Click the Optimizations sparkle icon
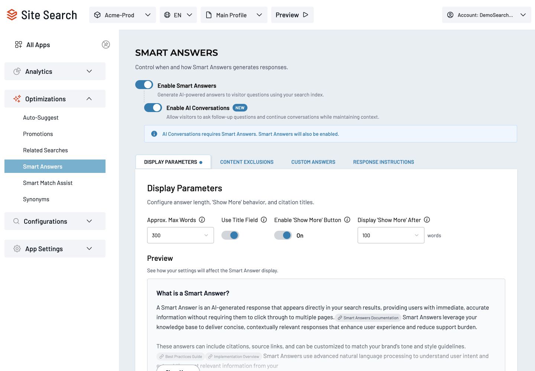Screen dimensions: 535x371 (17, 99)
